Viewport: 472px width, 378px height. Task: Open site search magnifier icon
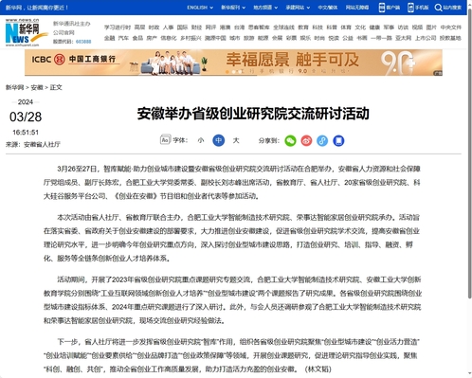click(438, 8)
